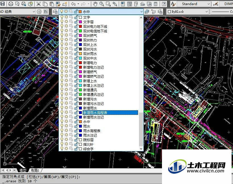This screenshot has width=233, height=184.
Task: Click layer list scroll up arrow
Action: pos(141,18)
